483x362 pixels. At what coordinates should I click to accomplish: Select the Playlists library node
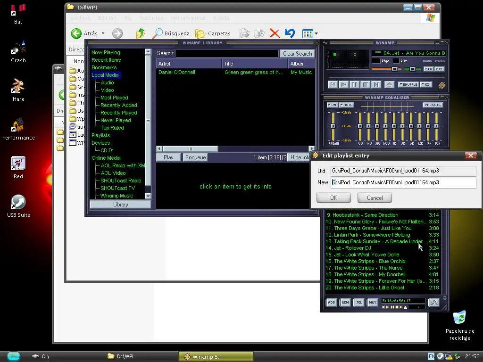101,135
